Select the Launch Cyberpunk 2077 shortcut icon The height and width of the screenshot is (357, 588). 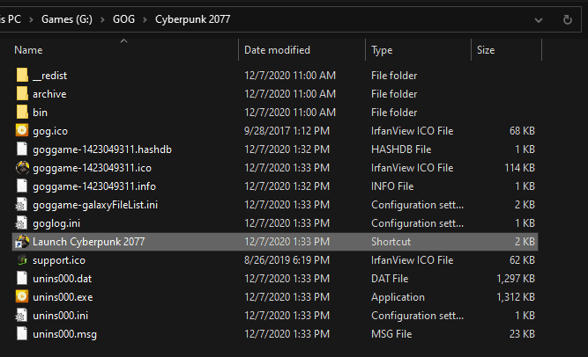[x=22, y=242]
